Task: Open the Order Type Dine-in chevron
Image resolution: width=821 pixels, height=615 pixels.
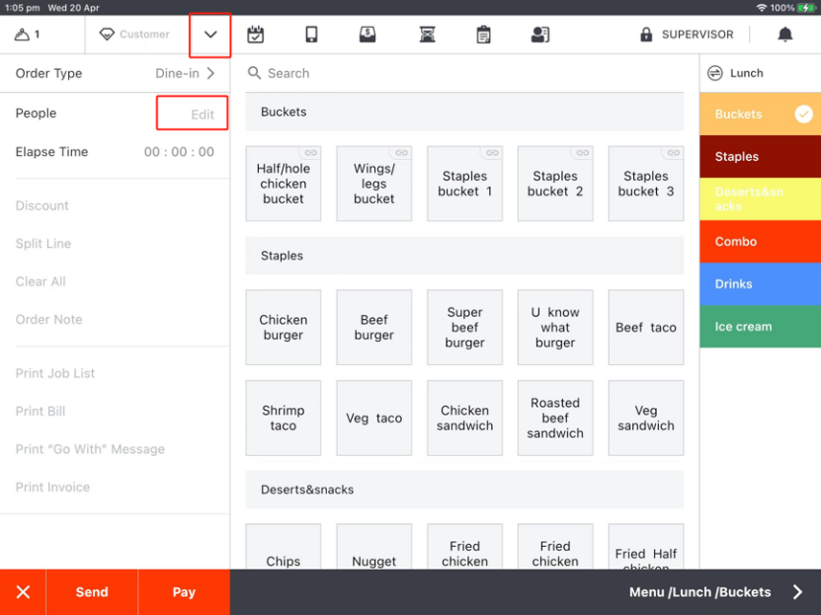Action: 210,73
